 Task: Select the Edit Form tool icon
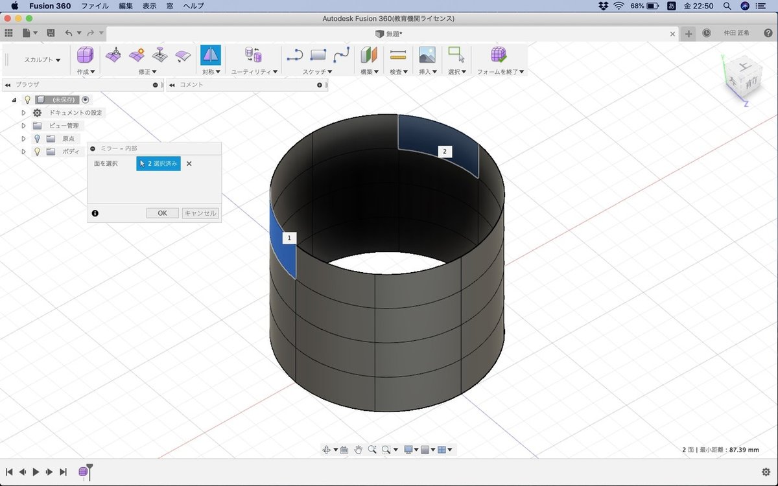[x=113, y=55]
